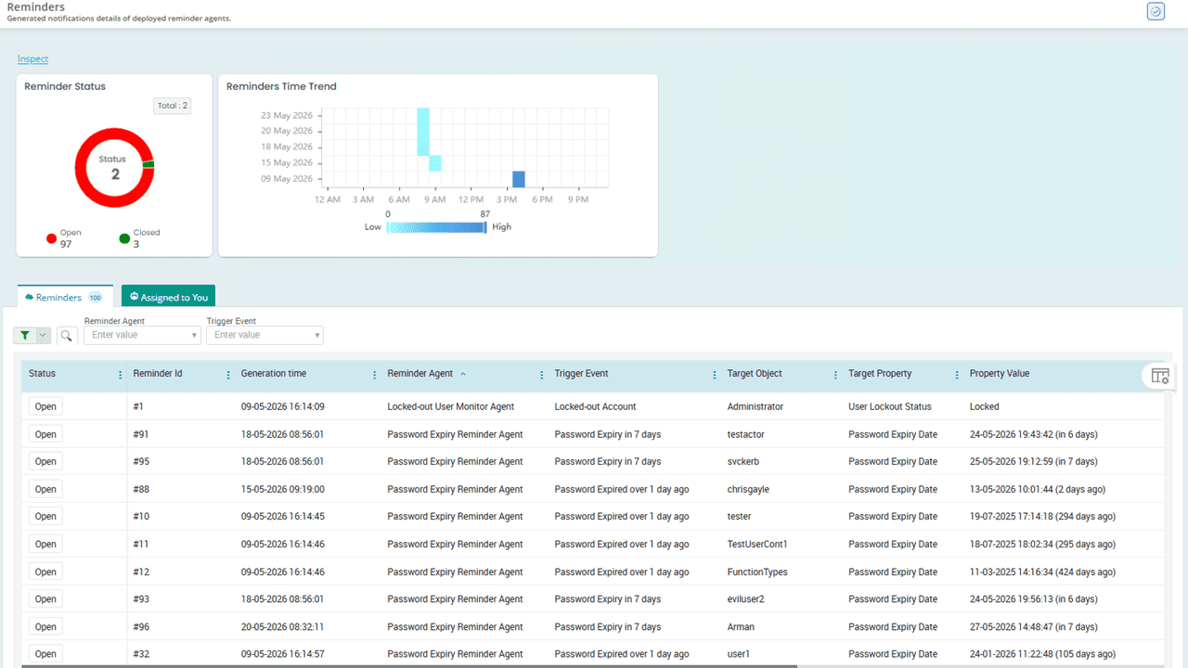Click the eviluser2 target object cell
1188x668 pixels.
coord(746,599)
